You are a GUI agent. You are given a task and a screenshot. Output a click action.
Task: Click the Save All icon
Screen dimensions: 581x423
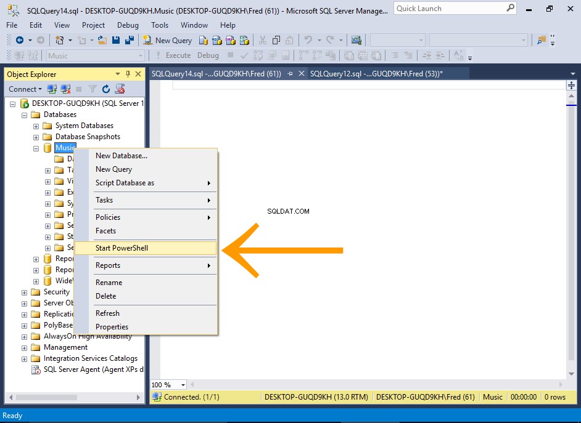pyautogui.click(x=130, y=40)
